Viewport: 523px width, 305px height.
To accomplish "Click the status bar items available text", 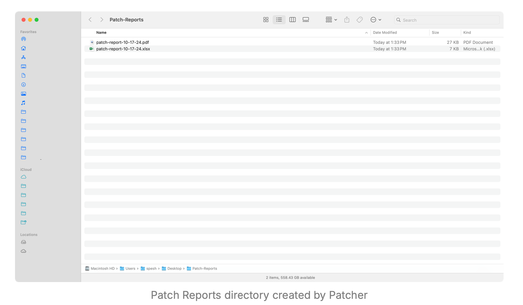I will 290,278.
